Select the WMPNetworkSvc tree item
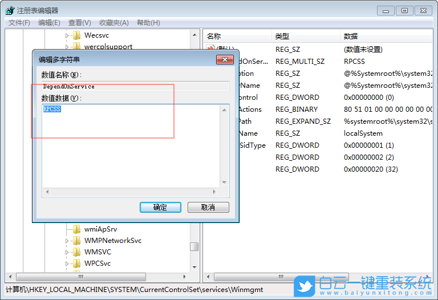The image size is (438, 300). 113,241
